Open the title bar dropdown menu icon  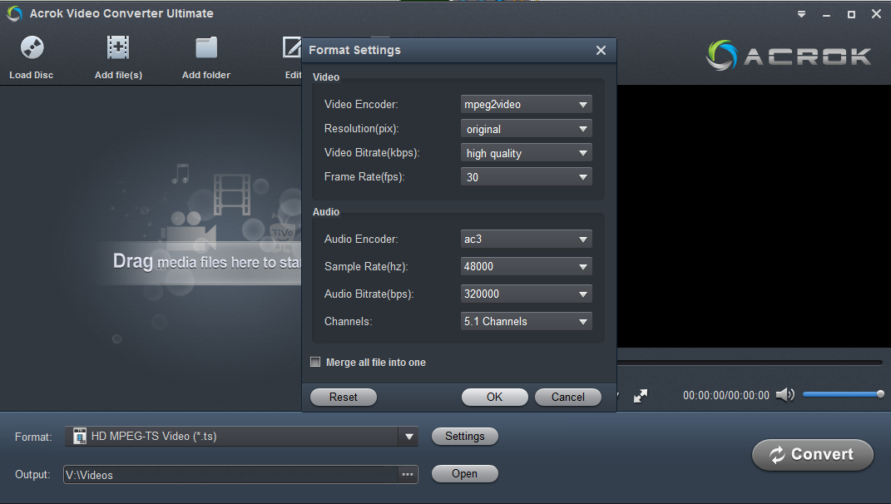801,14
